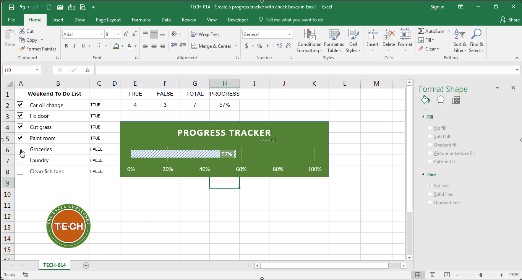The width and height of the screenshot is (522, 280).
Task: Click the Merge & Center icon
Action: pyautogui.click(x=194, y=46)
